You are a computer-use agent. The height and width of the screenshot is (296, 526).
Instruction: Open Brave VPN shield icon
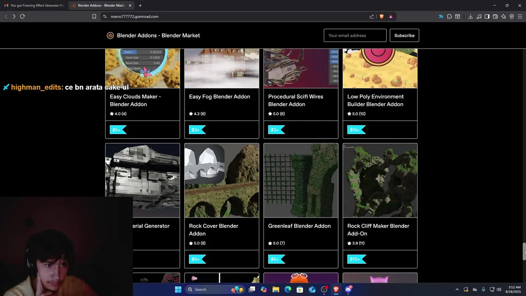(512, 16)
